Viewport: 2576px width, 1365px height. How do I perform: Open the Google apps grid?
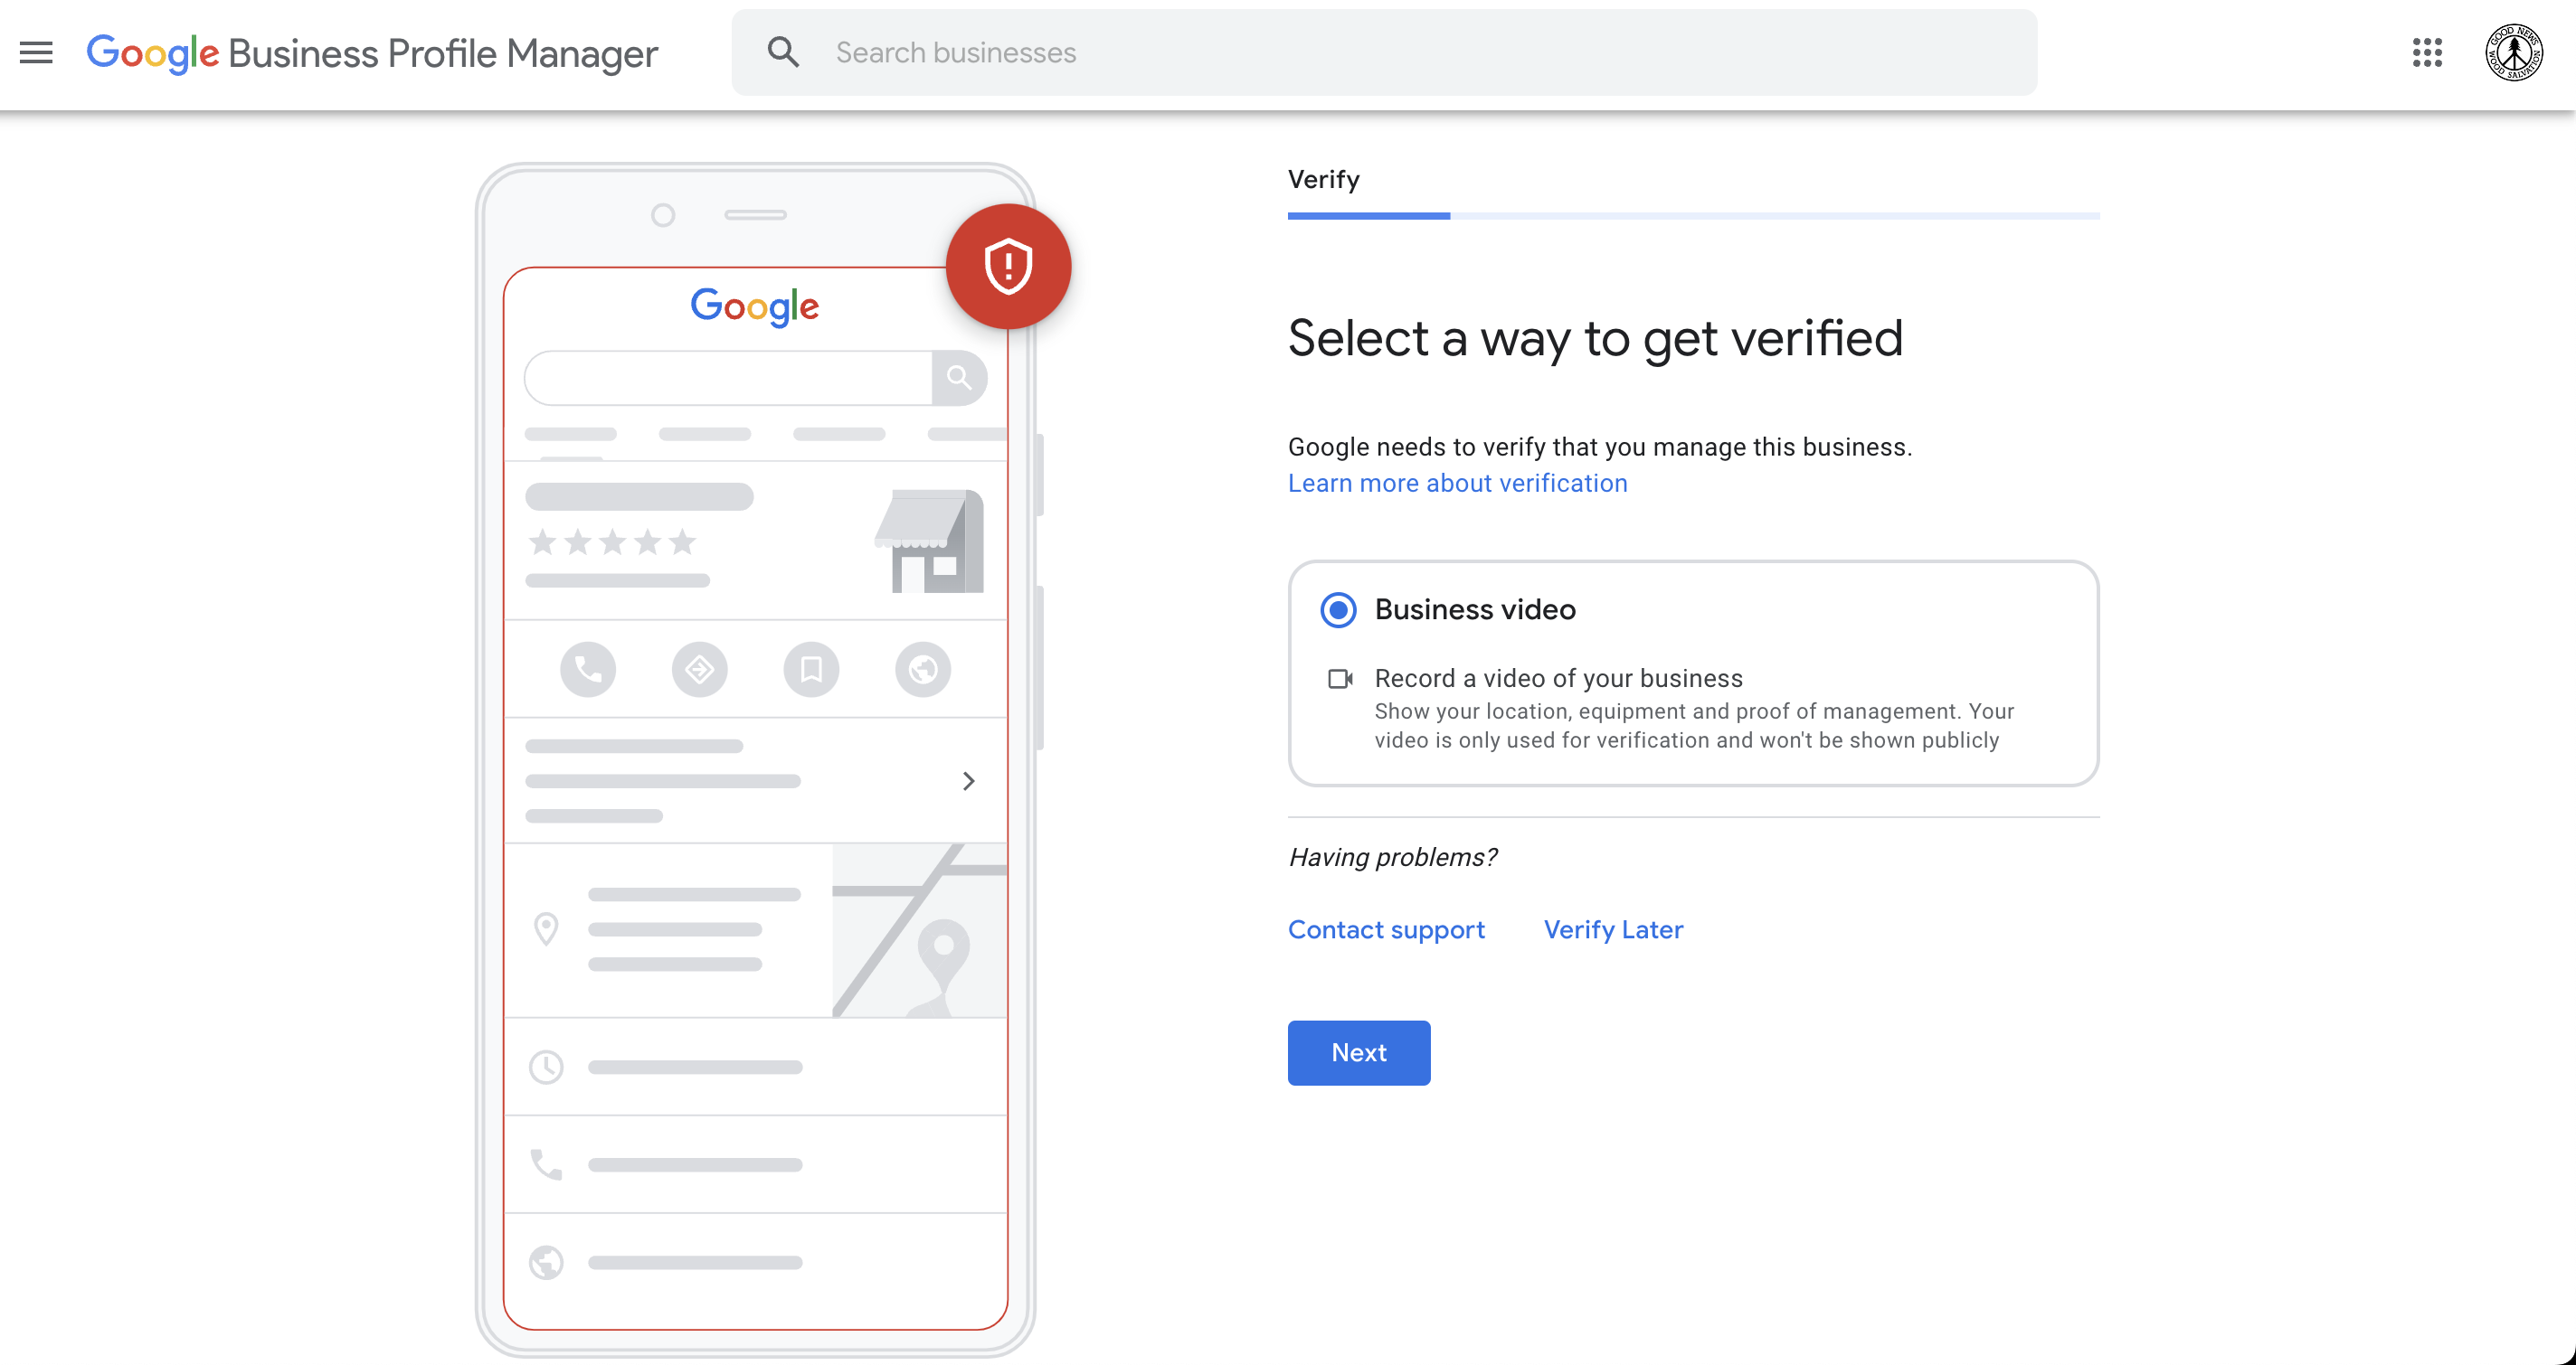pos(2427,52)
